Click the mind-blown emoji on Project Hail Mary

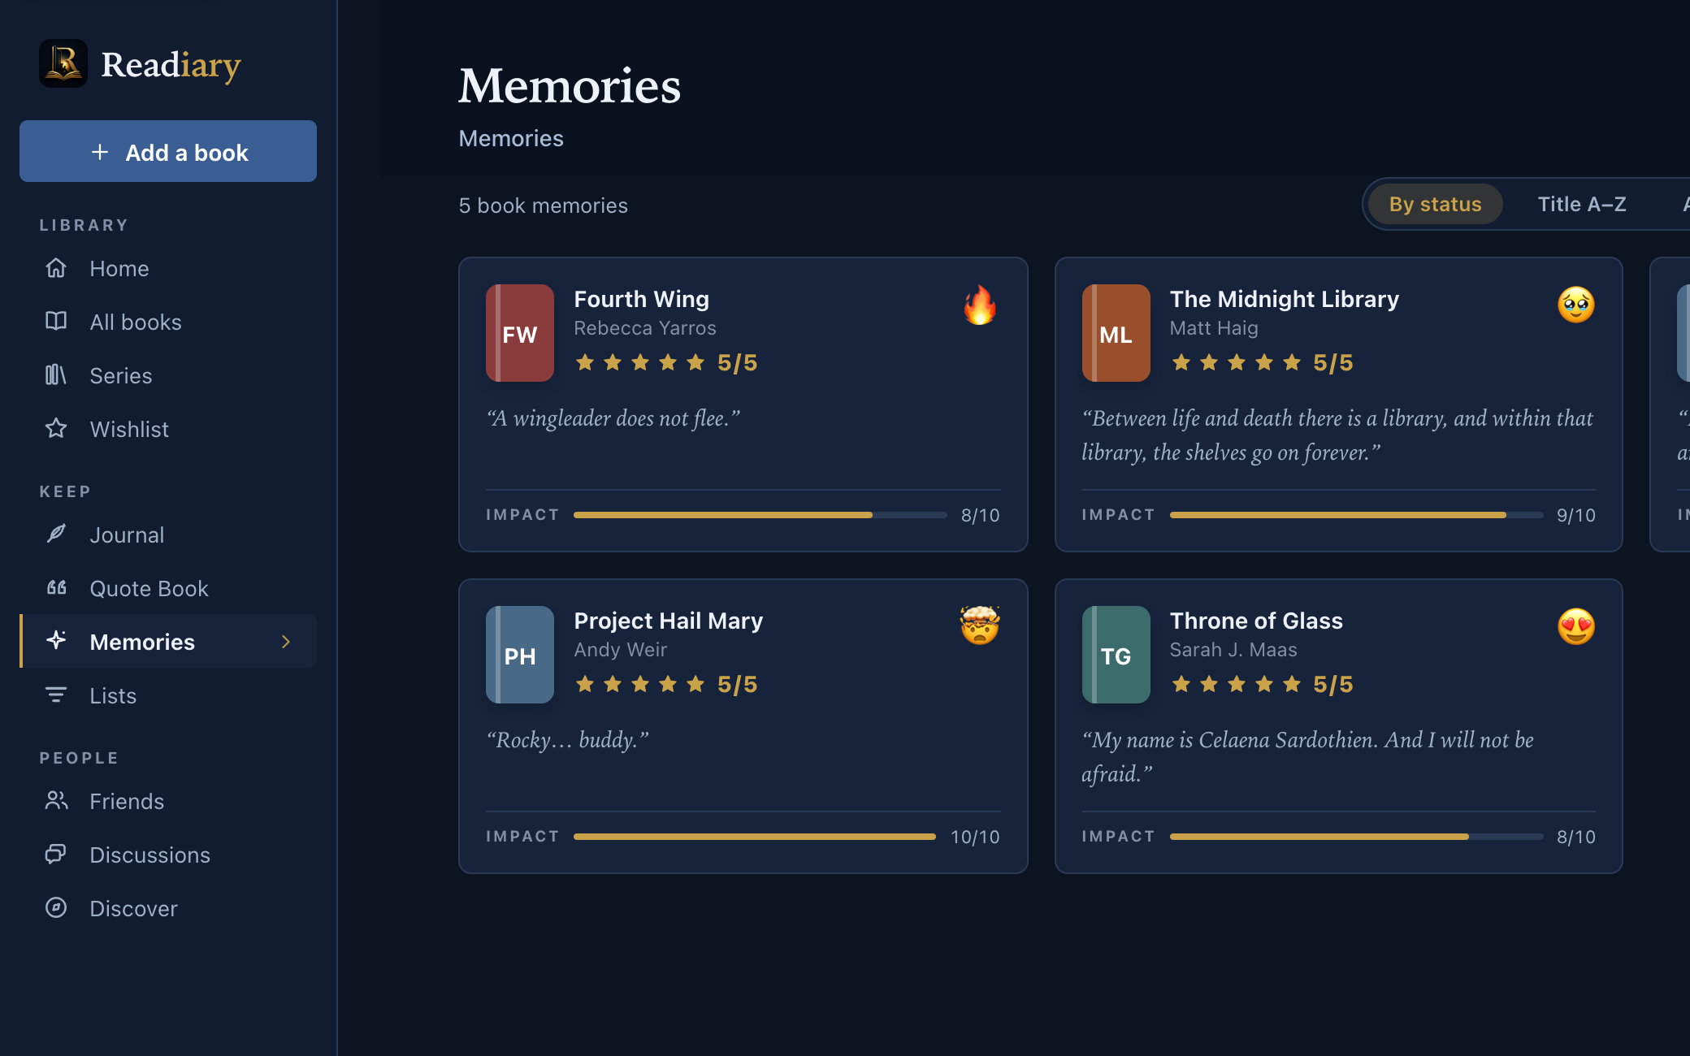980,625
